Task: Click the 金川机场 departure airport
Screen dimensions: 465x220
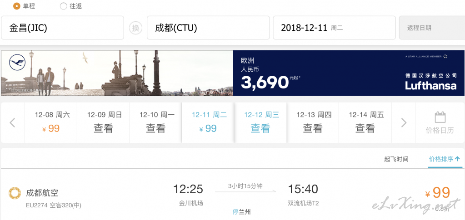Action: click(x=191, y=203)
